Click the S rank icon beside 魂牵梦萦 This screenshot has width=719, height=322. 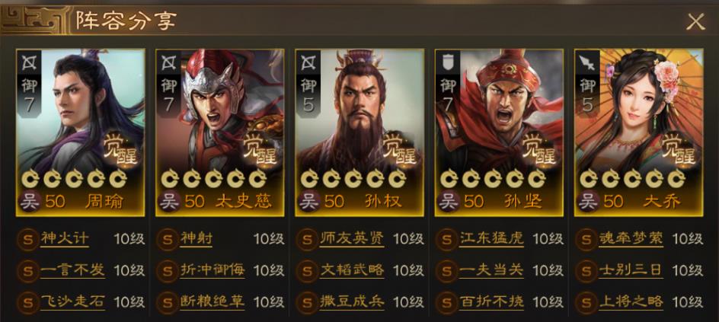[x=586, y=240]
